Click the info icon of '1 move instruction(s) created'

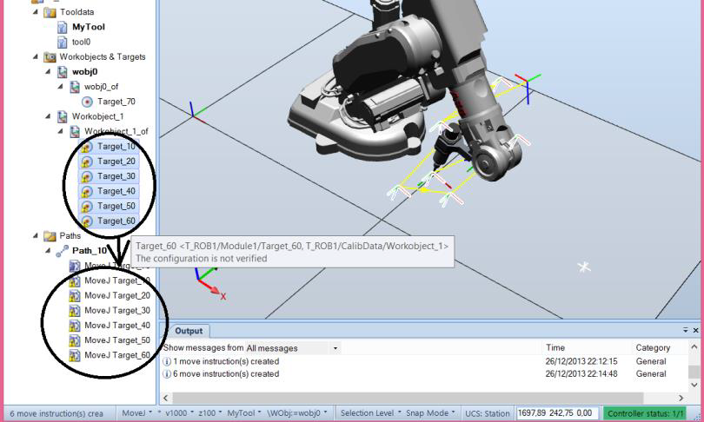pyautogui.click(x=167, y=361)
